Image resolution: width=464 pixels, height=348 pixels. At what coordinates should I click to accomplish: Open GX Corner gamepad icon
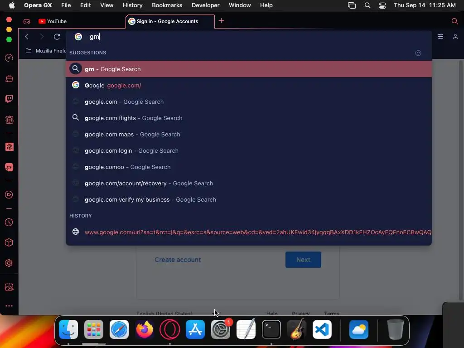(x=27, y=21)
